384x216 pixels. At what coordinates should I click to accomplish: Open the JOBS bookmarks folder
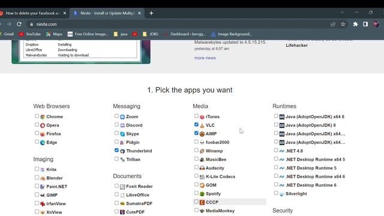(151, 34)
